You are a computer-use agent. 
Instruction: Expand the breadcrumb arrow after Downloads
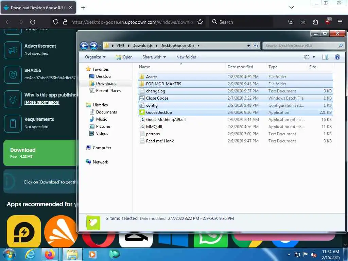point(156,46)
